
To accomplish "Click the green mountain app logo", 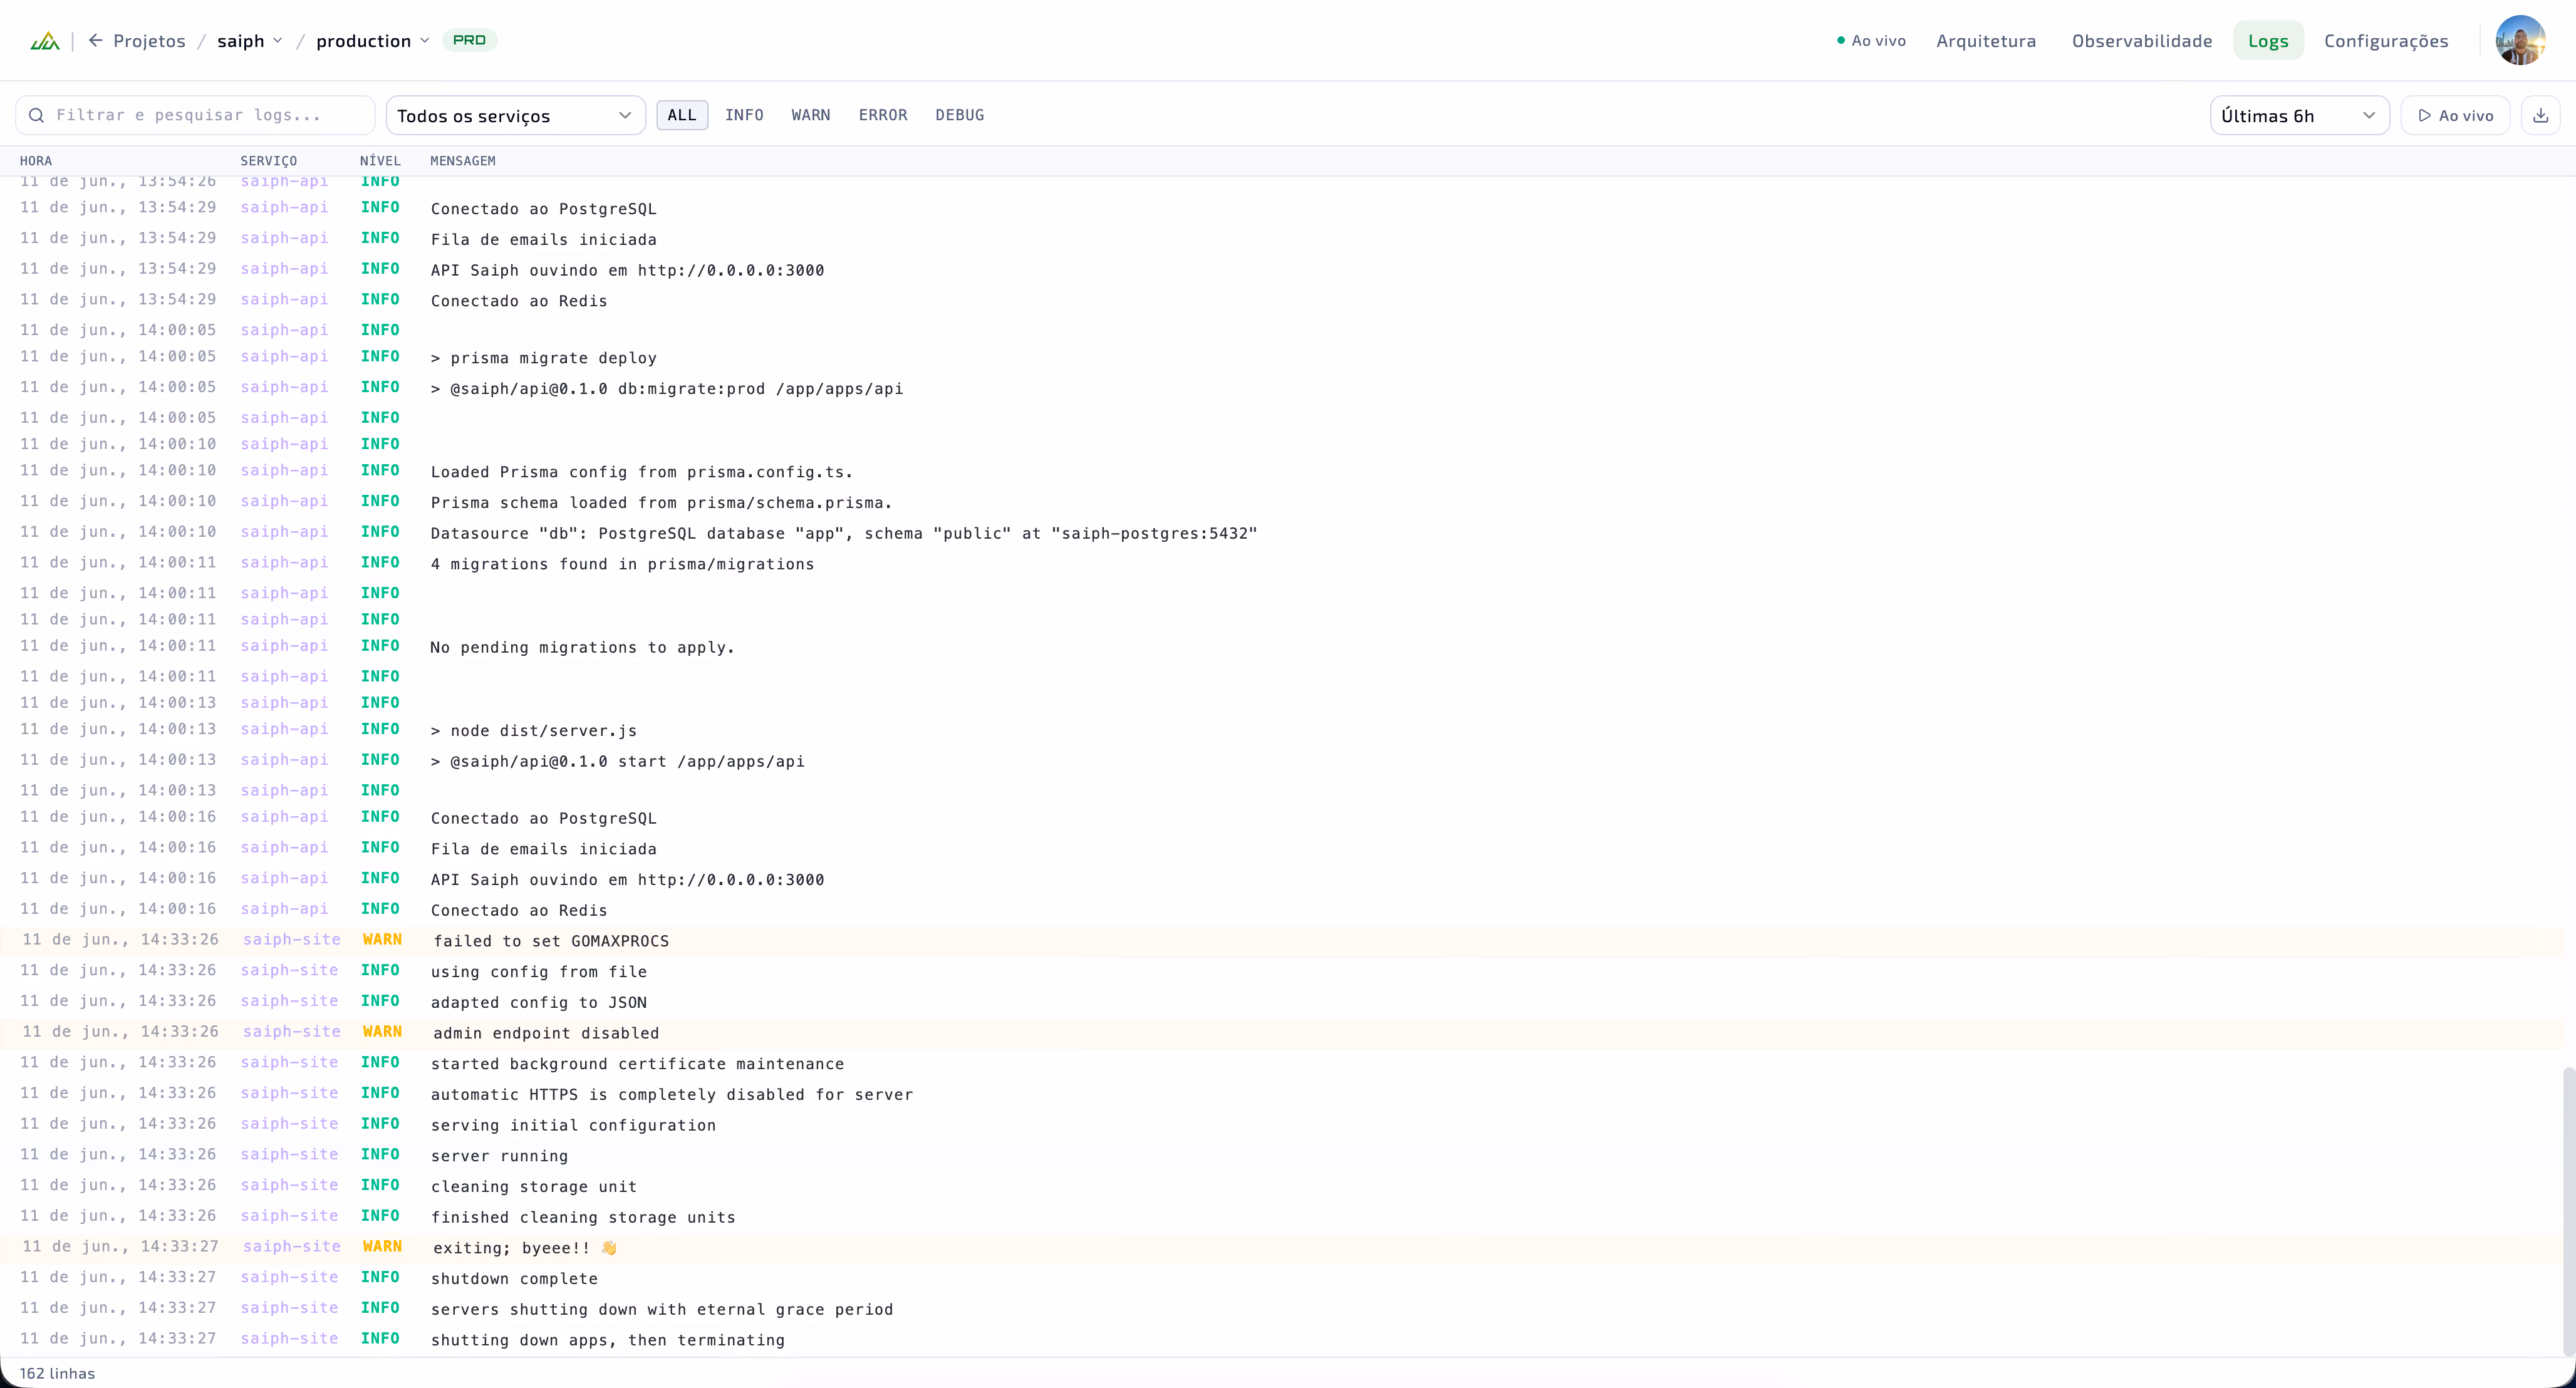I will click(x=45, y=41).
